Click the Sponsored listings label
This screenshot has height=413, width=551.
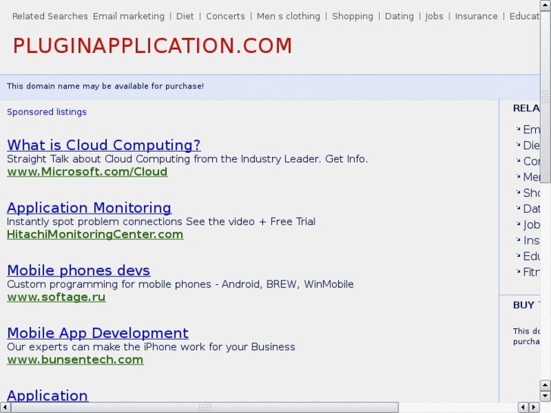[x=47, y=111]
